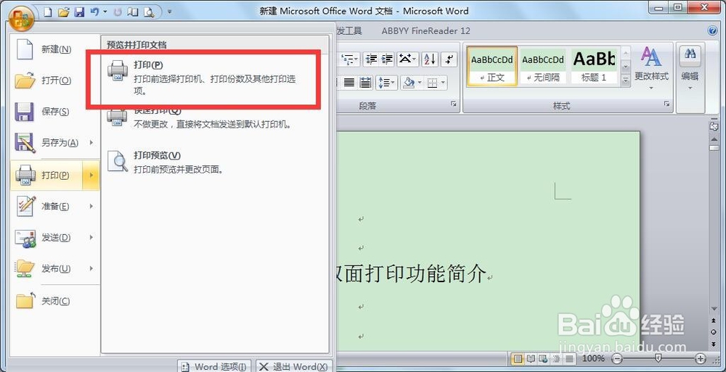
Task: Expand the 准备(E) submenu arrow
Action: (91, 207)
